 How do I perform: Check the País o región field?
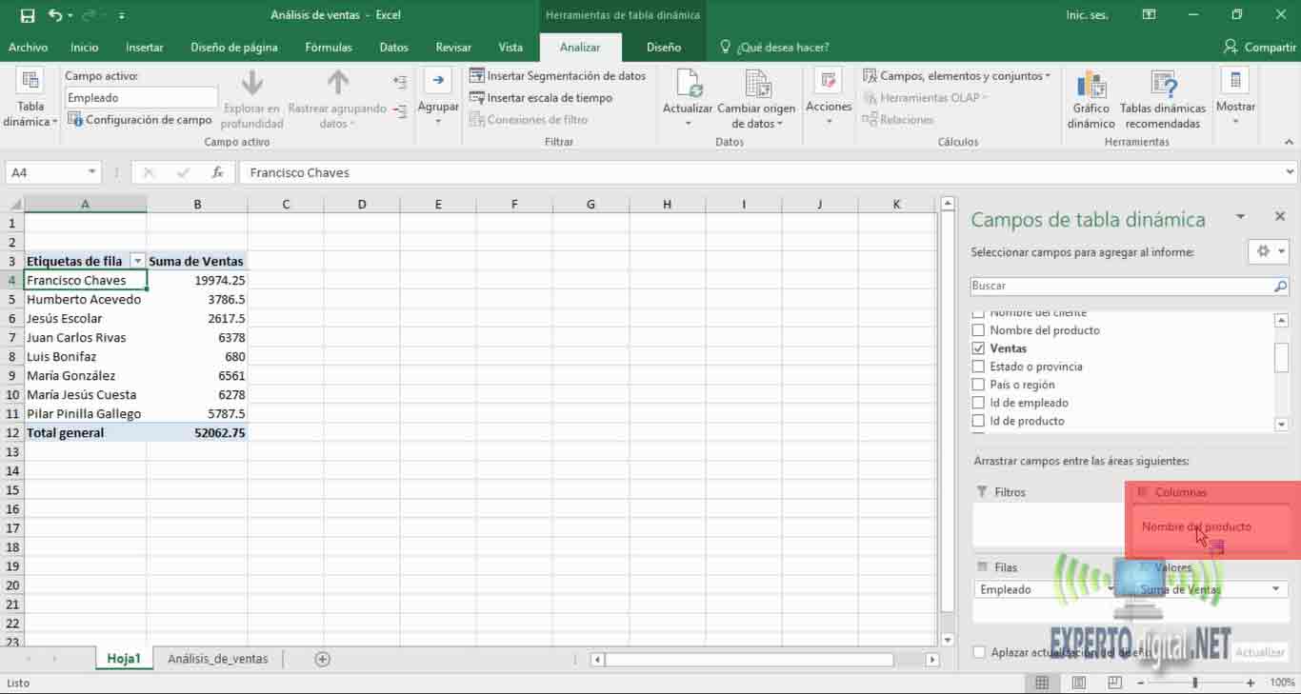tap(978, 385)
